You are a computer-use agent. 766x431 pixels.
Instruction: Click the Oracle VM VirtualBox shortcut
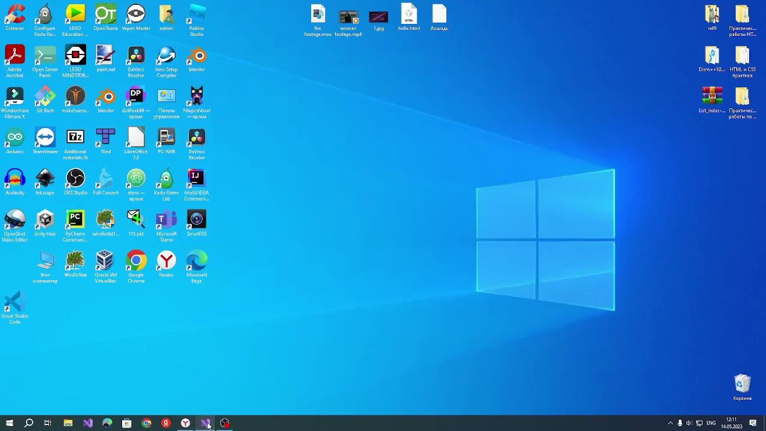pos(106,268)
